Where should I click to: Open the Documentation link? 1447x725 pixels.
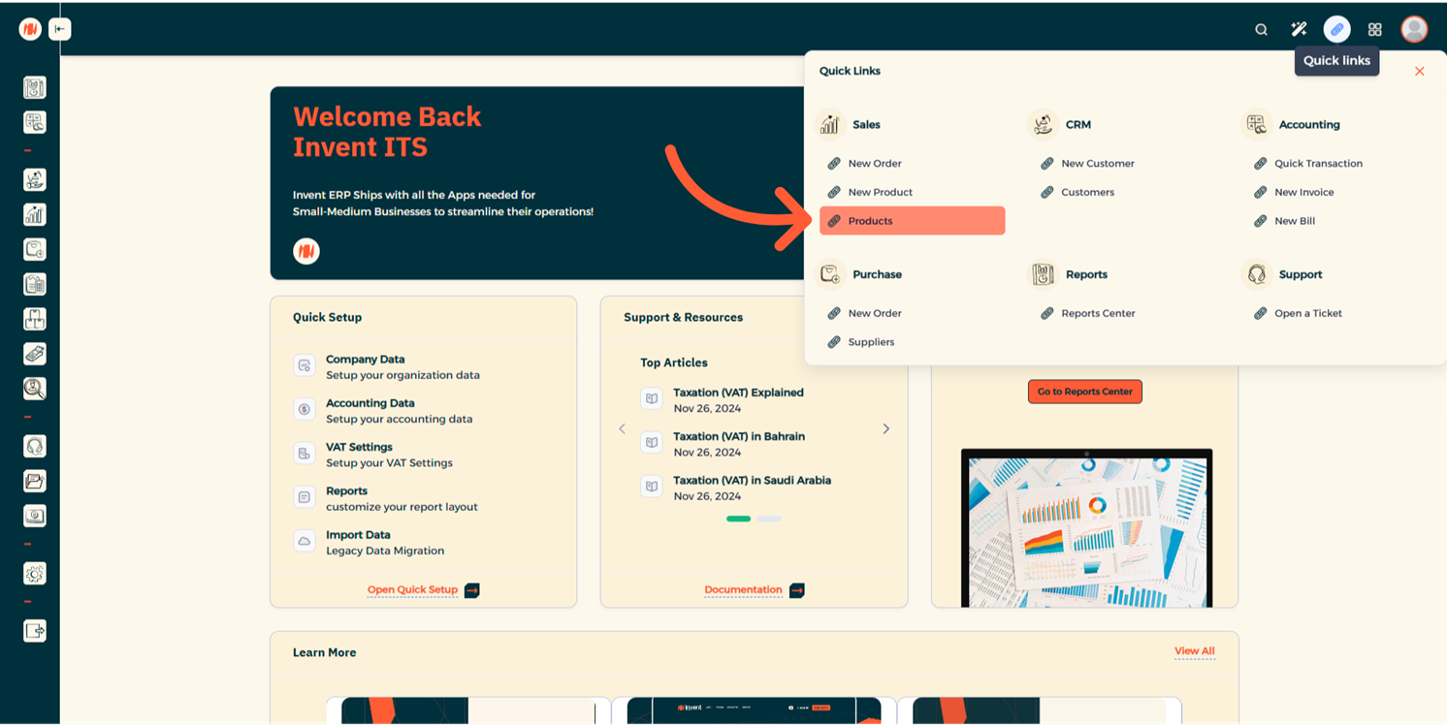point(743,589)
